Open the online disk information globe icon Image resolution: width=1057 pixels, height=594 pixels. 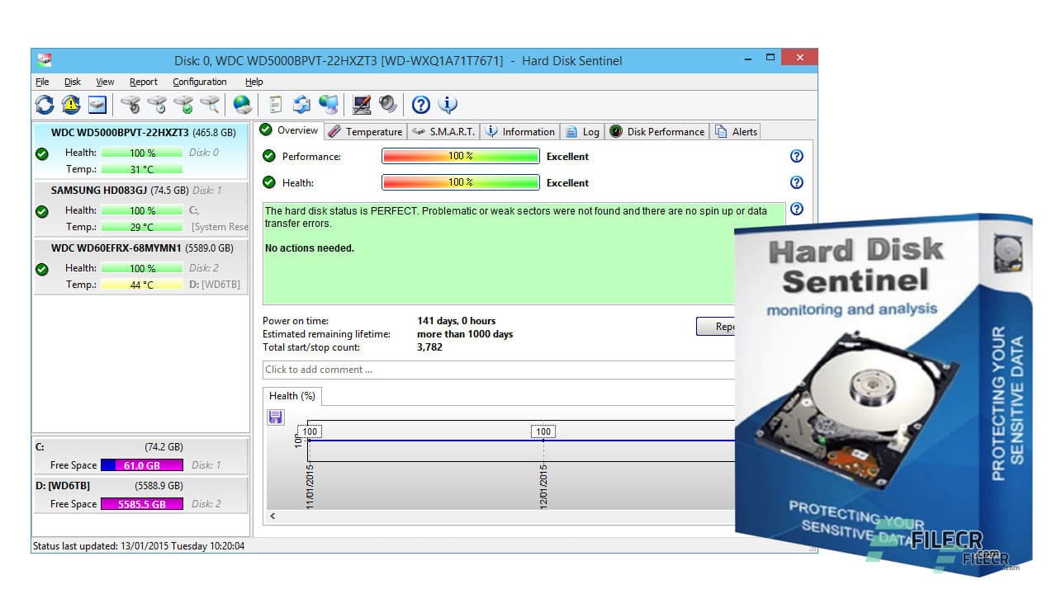(243, 104)
